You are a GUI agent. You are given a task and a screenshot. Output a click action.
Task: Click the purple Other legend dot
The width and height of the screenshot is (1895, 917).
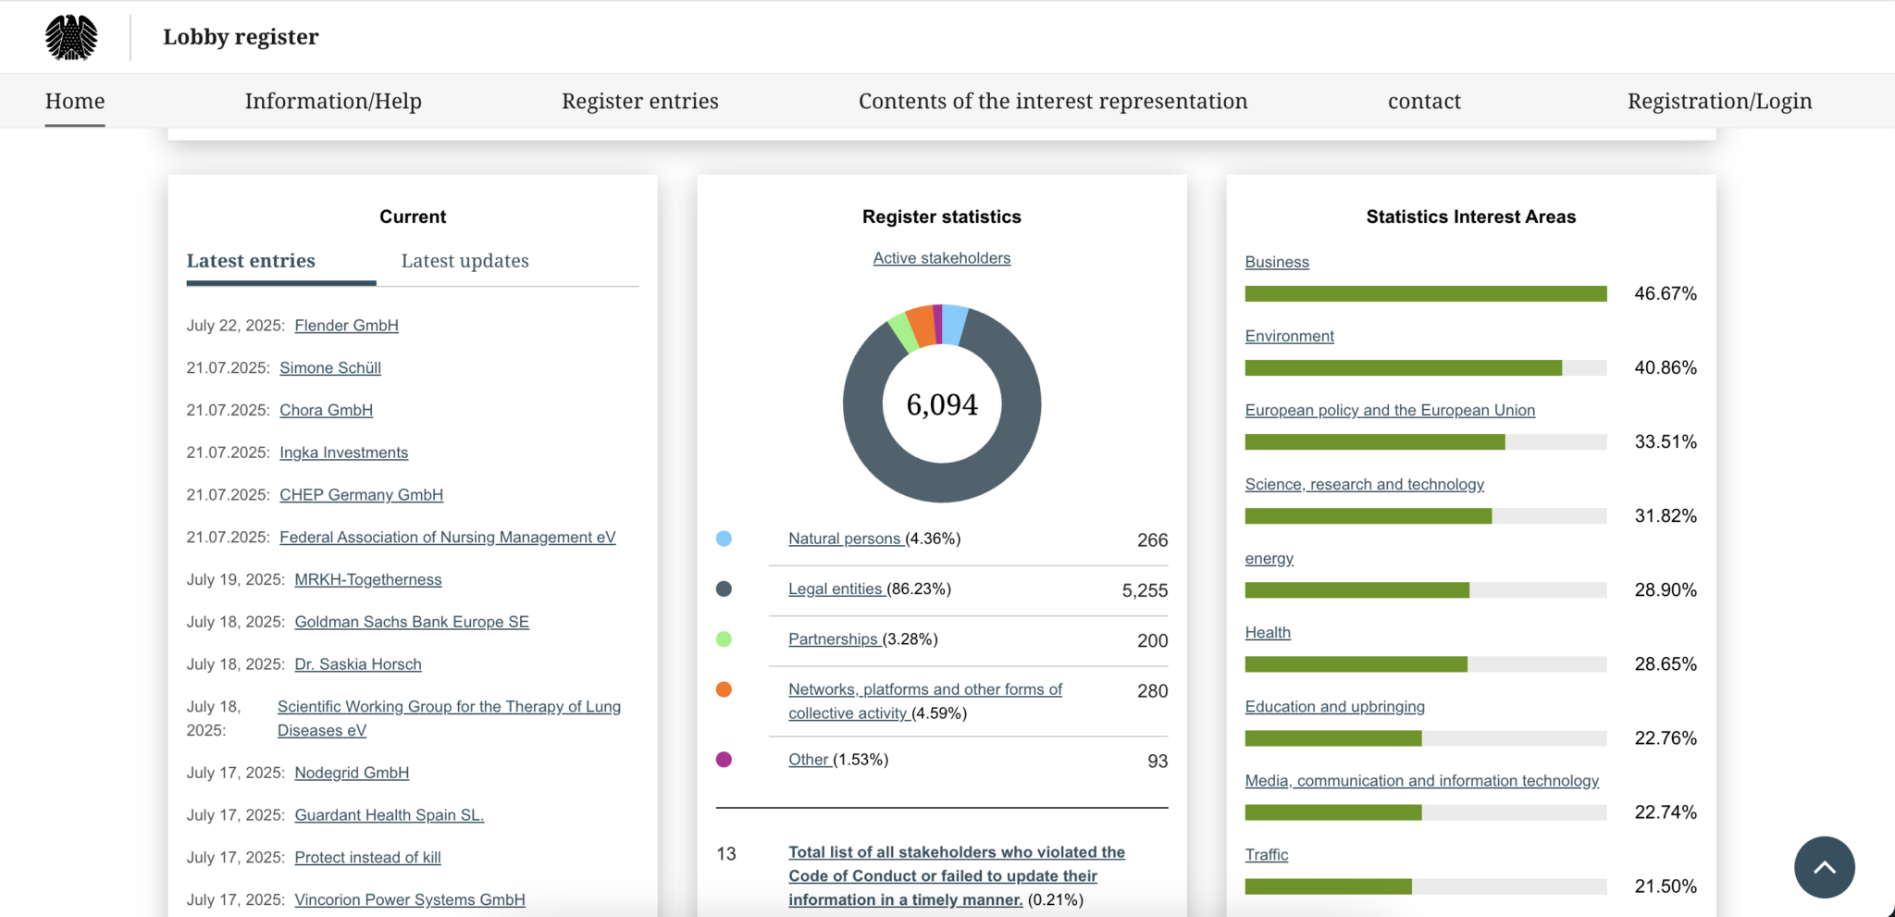coord(725,759)
